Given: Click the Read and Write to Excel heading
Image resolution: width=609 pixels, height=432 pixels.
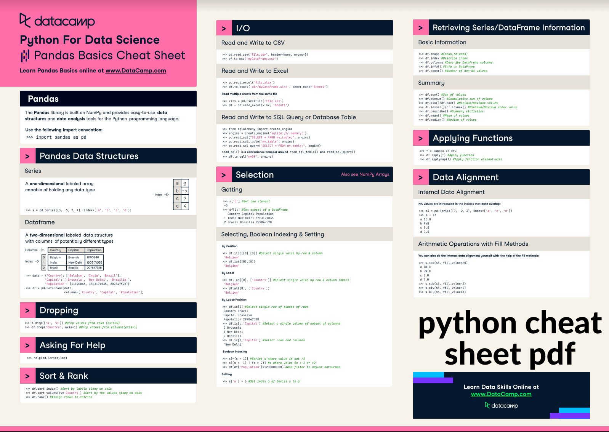Looking at the screenshot, I should point(255,71).
